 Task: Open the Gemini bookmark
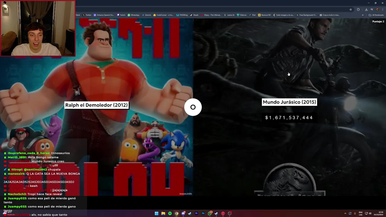[x=146, y=15]
